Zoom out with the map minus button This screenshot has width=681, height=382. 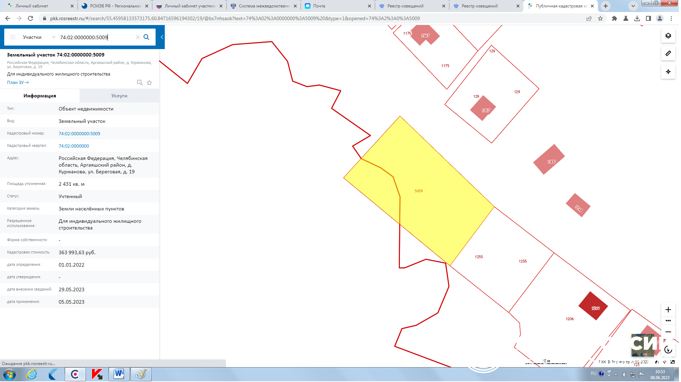[668, 333]
